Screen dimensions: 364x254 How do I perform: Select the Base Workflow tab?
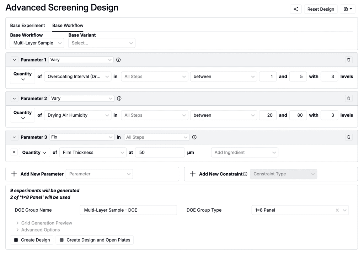point(68,26)
